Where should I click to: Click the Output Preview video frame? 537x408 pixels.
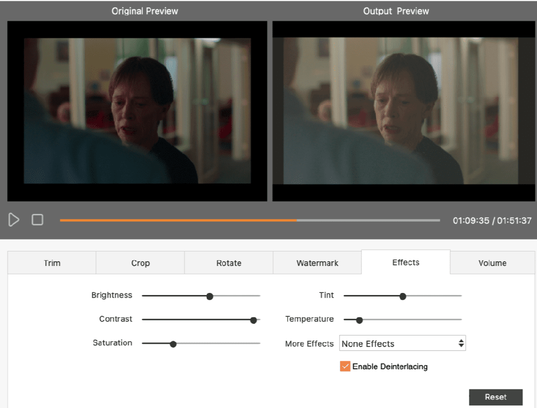click(396, 111)
